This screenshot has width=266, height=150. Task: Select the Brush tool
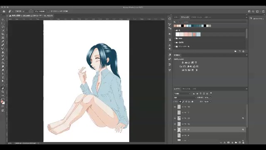pyautogui.click(x=3, y=48)
